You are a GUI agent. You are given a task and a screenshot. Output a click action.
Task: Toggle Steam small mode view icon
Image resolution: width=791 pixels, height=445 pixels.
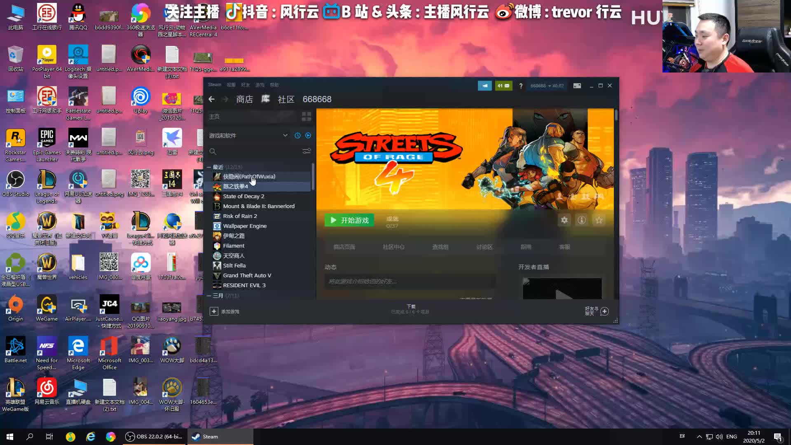pos(577,85)
